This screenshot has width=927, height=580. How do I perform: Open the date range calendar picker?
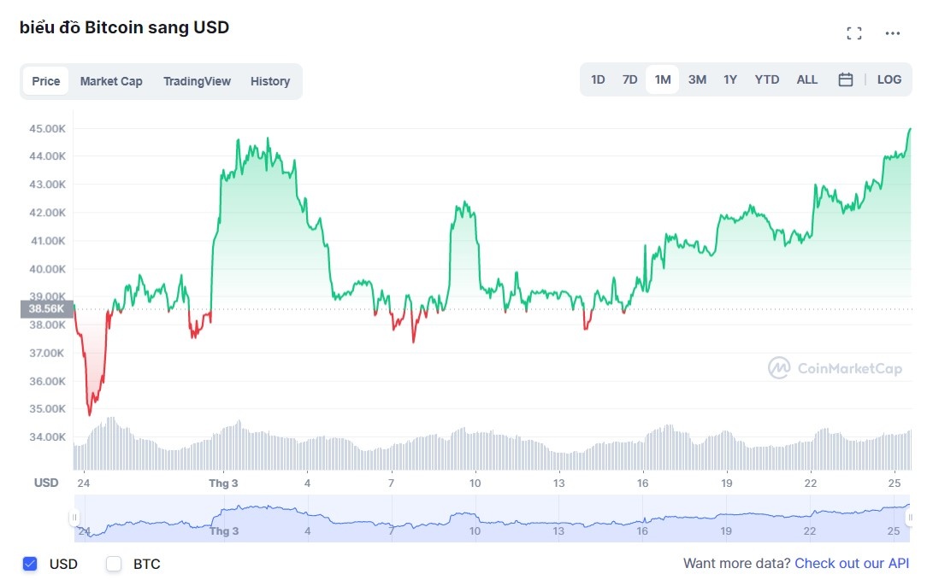846,79
